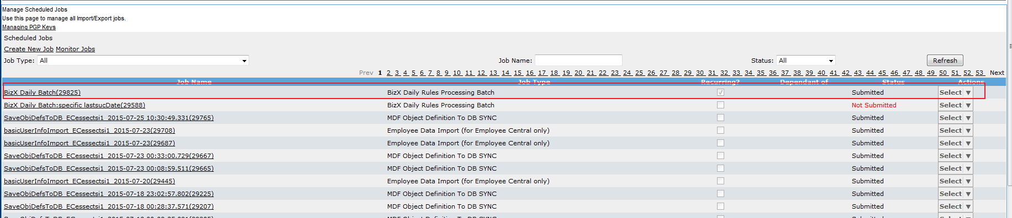The width and height of the screenshot is (1012, 218).
Task: Open Select actions for job 29588
Action: [x=955, y=105]
